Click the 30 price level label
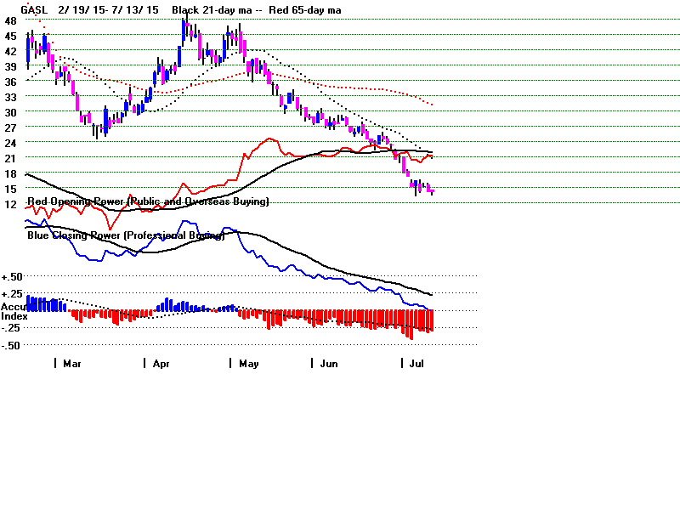Screen dimensions: 680x510 click(x=9, y=112)
